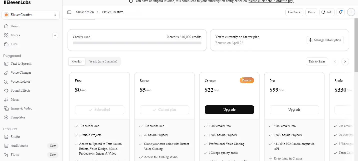Click Current plan button on Starter

[x=165, y=110]
